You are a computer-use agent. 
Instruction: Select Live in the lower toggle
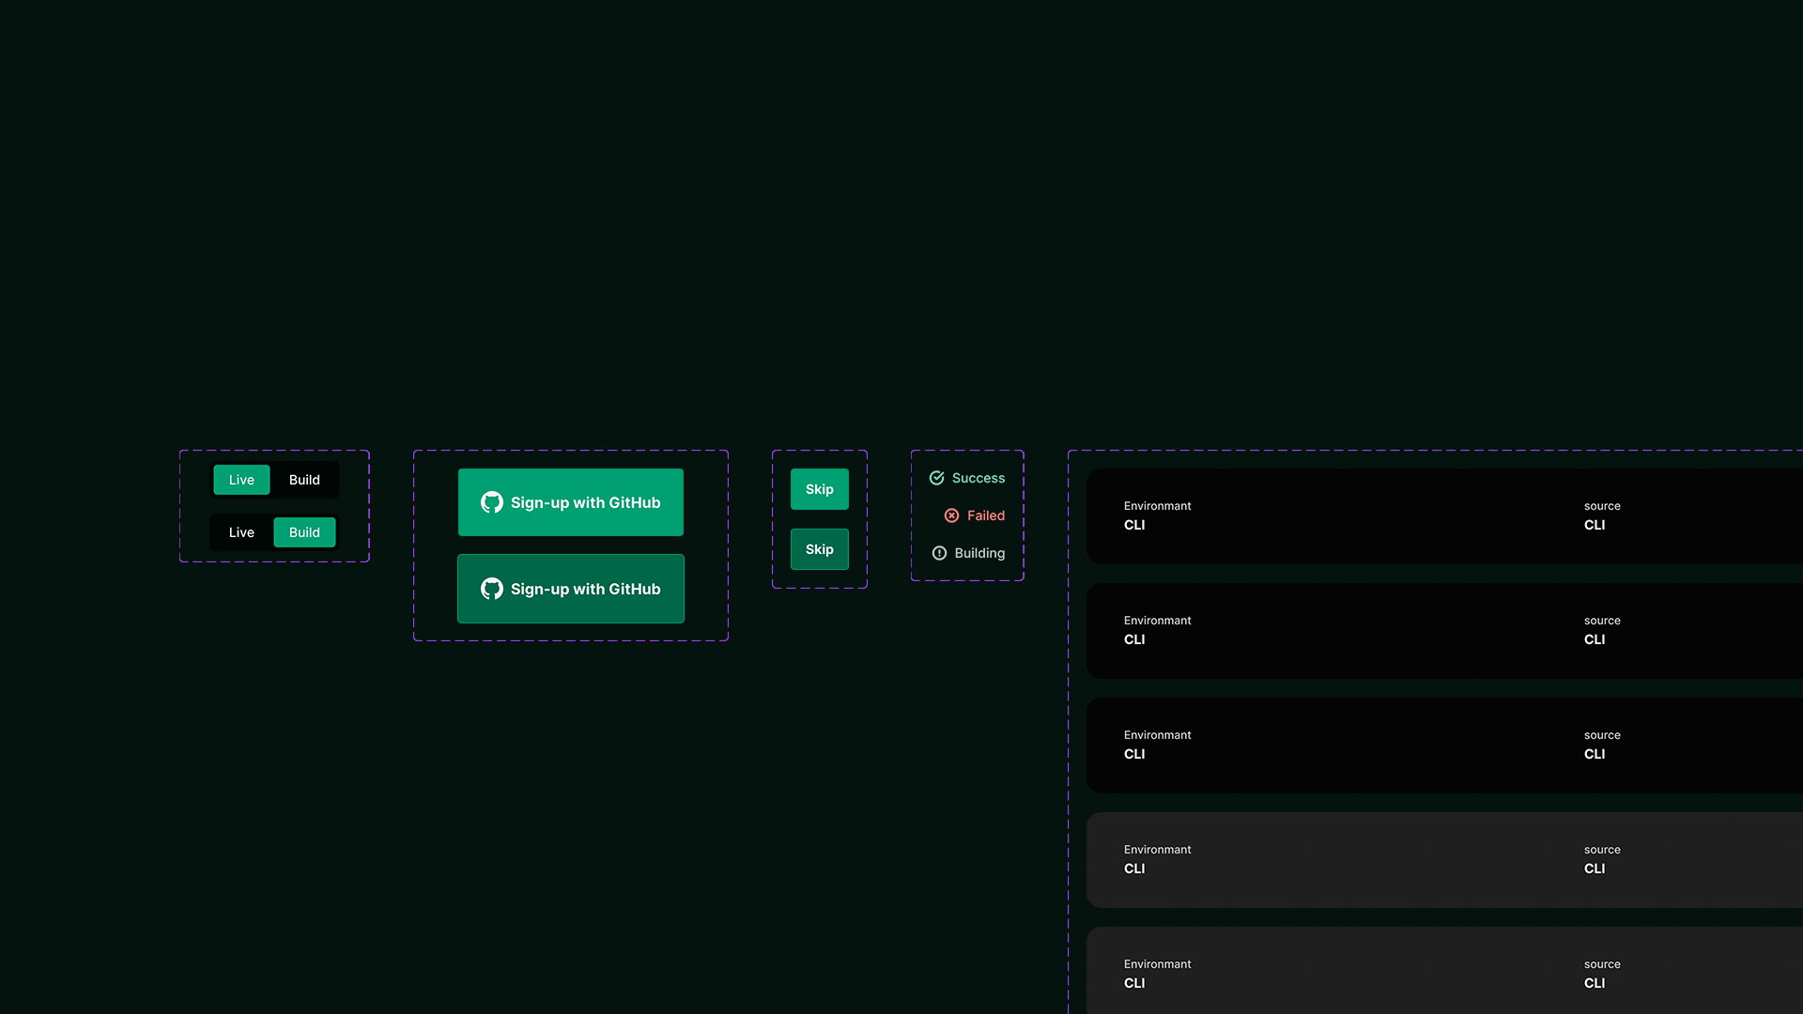click(x=241, y=532)
